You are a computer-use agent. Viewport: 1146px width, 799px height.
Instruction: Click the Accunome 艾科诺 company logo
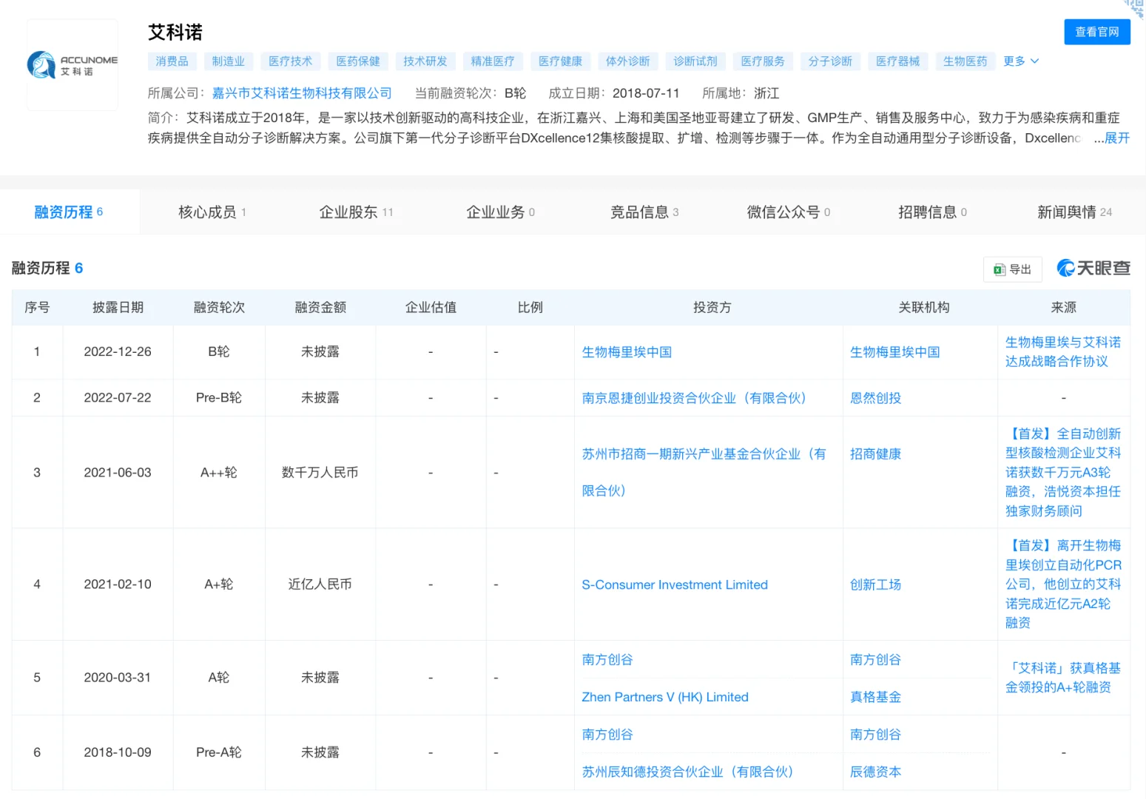point(73,65)
